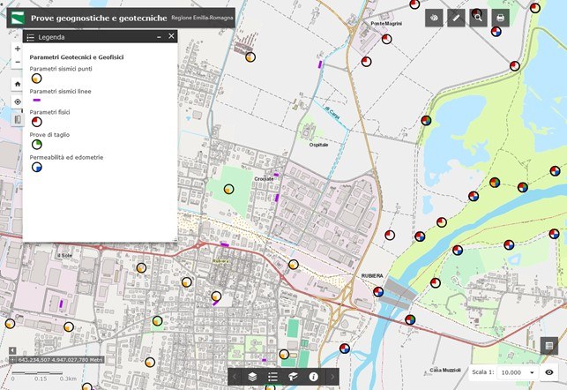Return to the home map extent
The image size is (567, 390).
[18, 84]
